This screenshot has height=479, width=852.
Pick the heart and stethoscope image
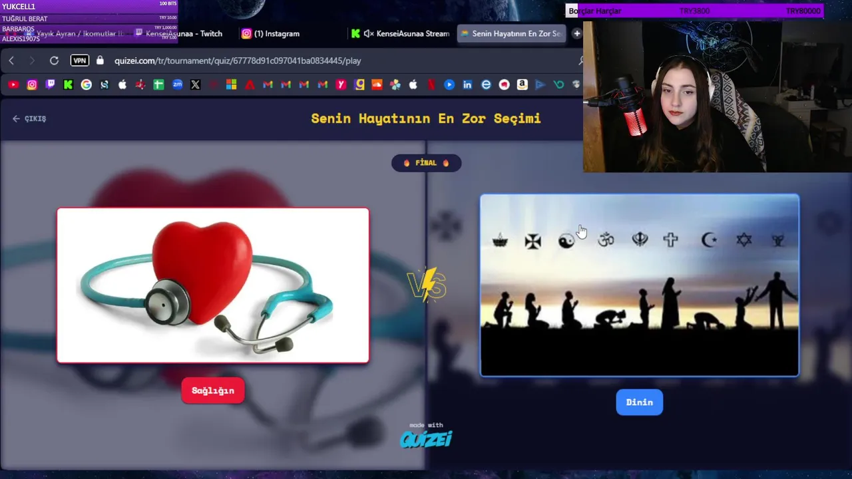point(213,285)
